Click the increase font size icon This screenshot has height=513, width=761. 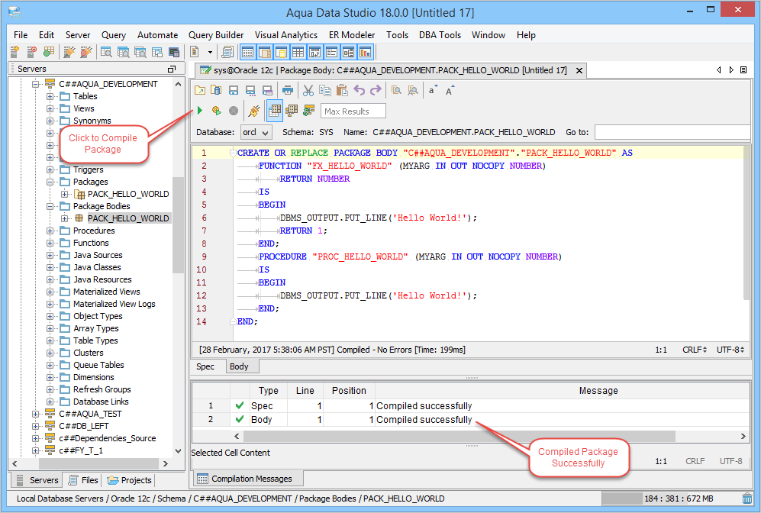click(x=450, y=90)
